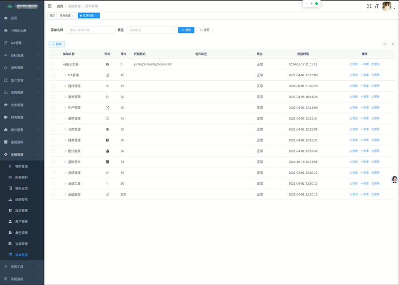Click the 首页 dashboard icon in sidebar
The height and width of the screenshot is (285, 399).
pyautogui.click(x=6, y=18)
